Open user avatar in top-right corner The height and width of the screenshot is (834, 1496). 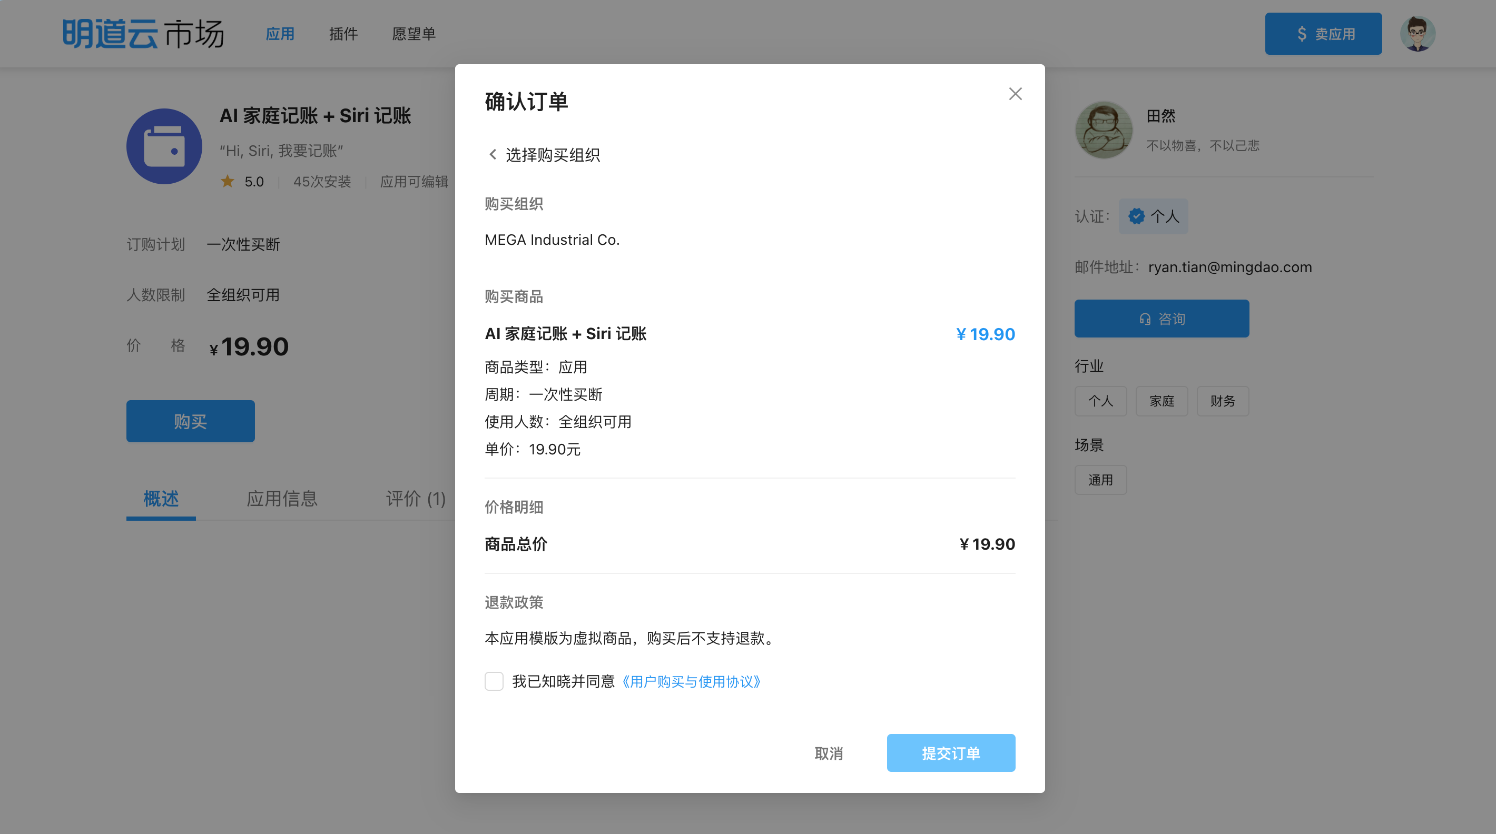[x=1417, y=34]
